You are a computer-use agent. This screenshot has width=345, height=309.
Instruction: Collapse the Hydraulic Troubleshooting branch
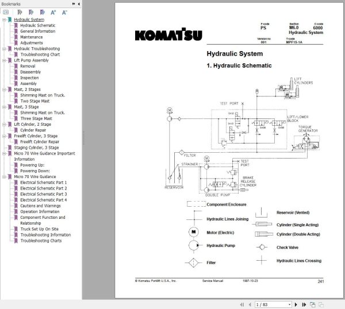tap(4, 49)
